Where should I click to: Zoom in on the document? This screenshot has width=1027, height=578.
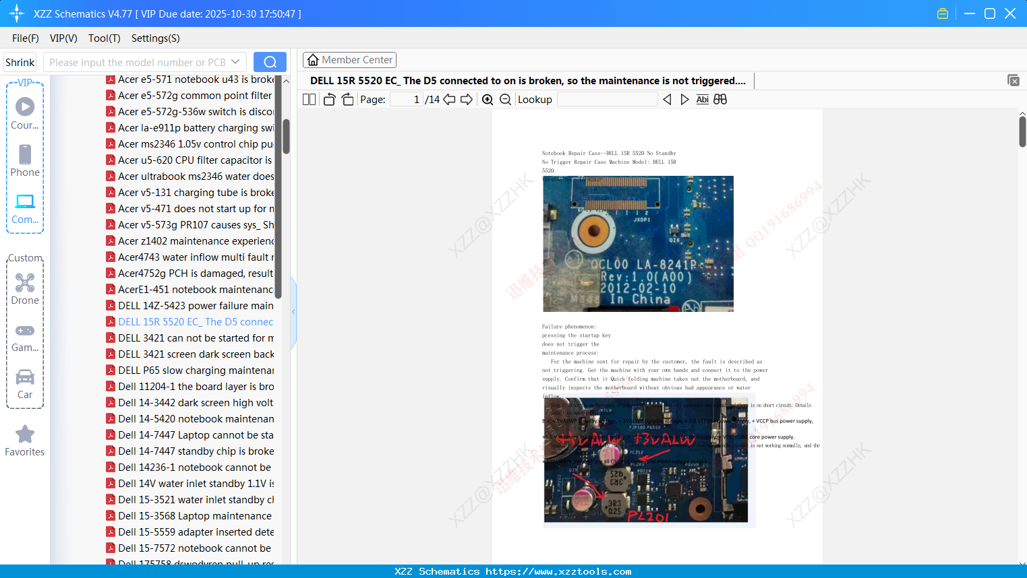click(488, 100)
